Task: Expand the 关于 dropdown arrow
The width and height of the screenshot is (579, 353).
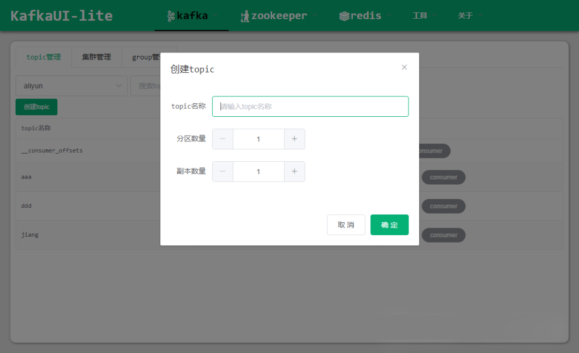Action: click(x=480, y=15)
